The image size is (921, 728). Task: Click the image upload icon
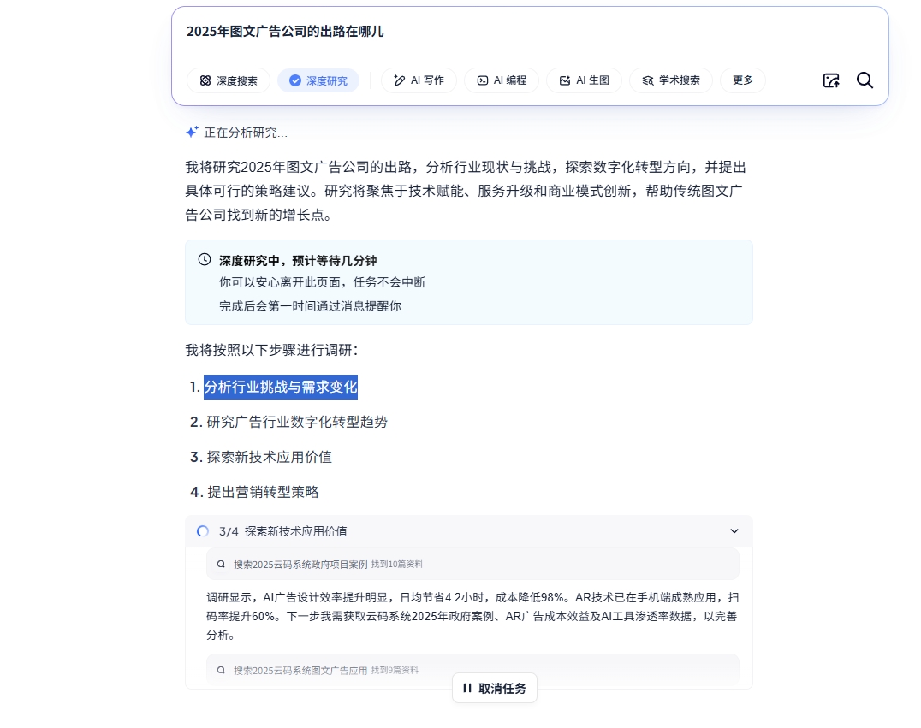point(830,80)
